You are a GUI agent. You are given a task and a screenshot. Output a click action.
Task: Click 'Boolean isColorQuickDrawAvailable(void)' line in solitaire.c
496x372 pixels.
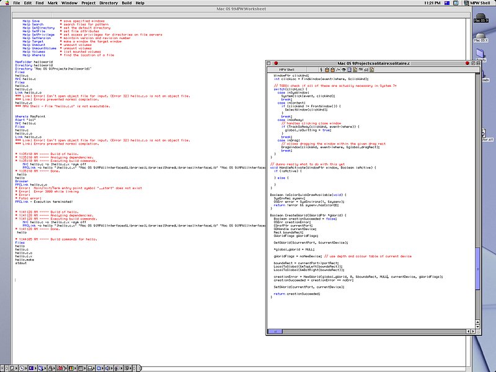(308, 195)
